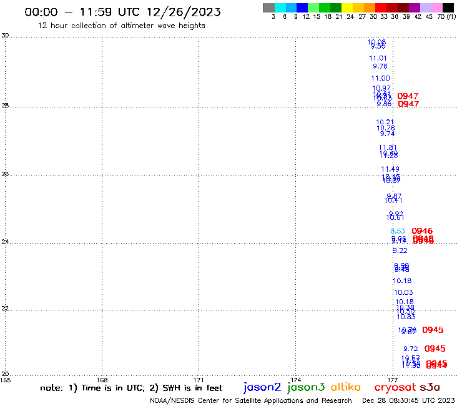This screenshot has height=406, width=462.
Task: Click the latitude axis label 24
Action: pyautogui.click(x=5, y=242)
